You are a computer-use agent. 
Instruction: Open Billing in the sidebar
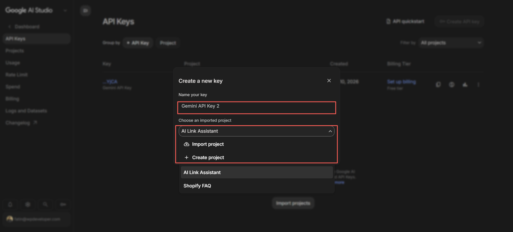click(12, 99)
